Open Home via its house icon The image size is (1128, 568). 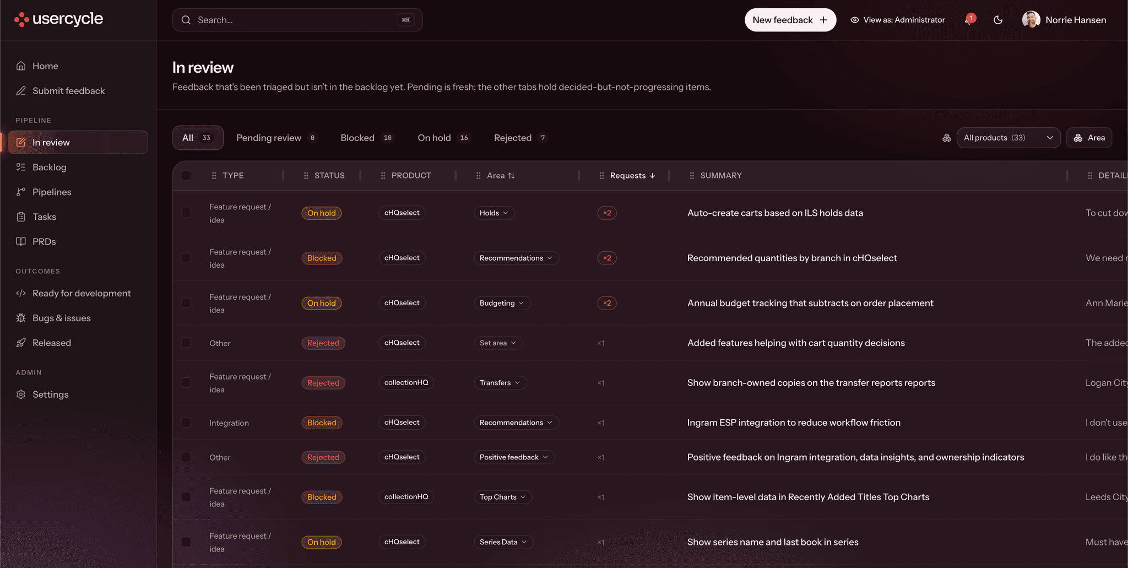click(21, 66)
